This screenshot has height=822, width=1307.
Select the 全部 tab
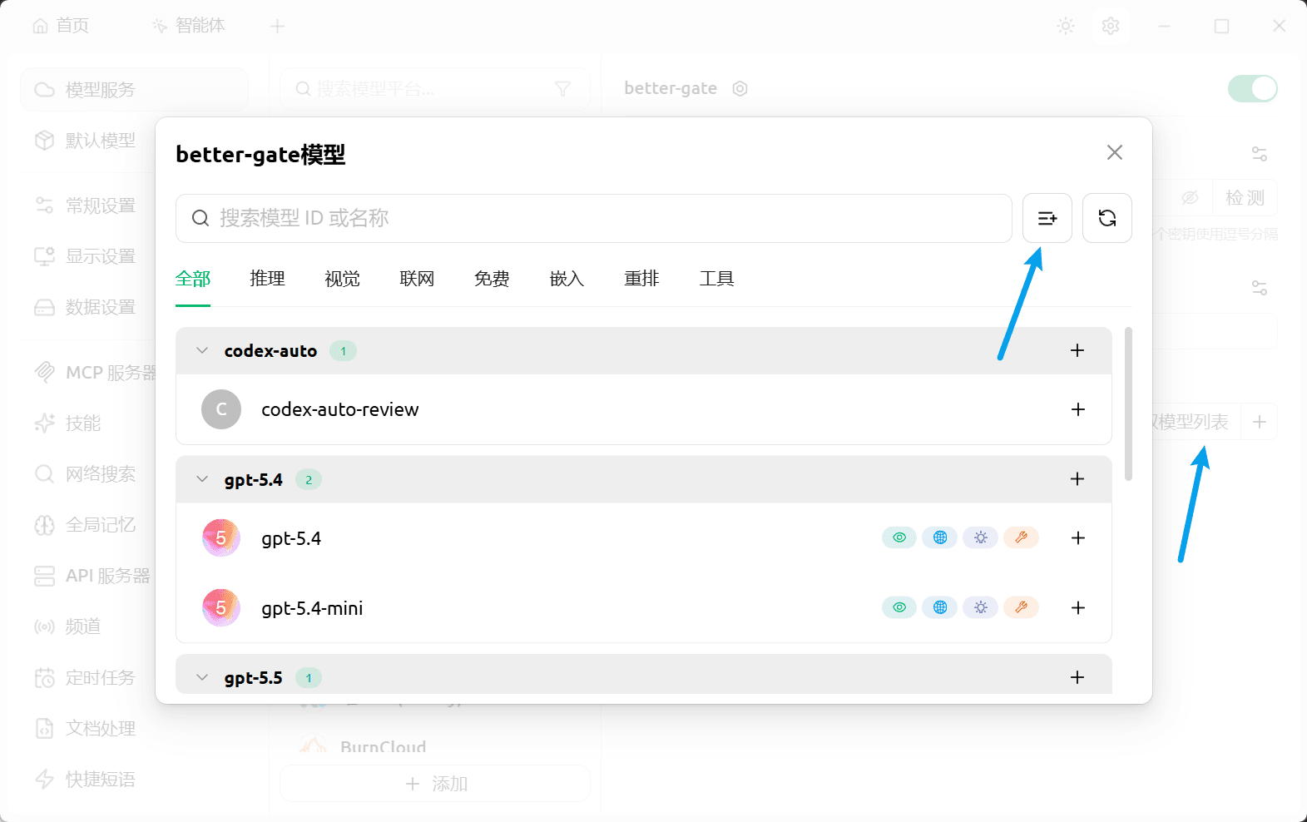click(x=193, y=279)
